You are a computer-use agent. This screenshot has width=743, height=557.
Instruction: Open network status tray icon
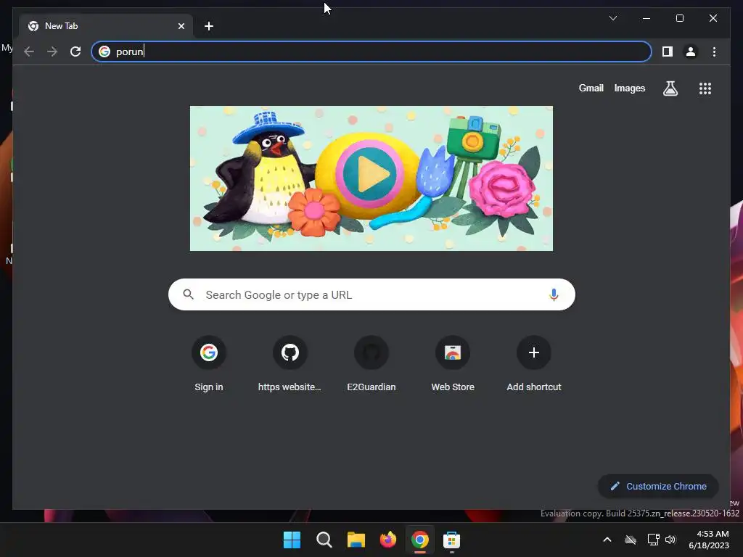point(654,540)
